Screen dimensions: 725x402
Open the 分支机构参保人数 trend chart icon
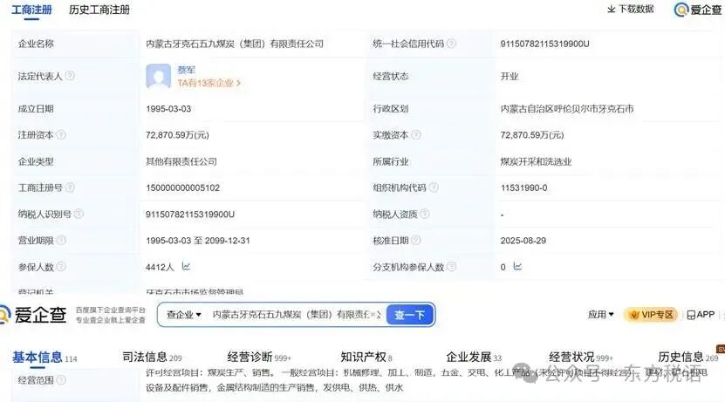[517, 267]
